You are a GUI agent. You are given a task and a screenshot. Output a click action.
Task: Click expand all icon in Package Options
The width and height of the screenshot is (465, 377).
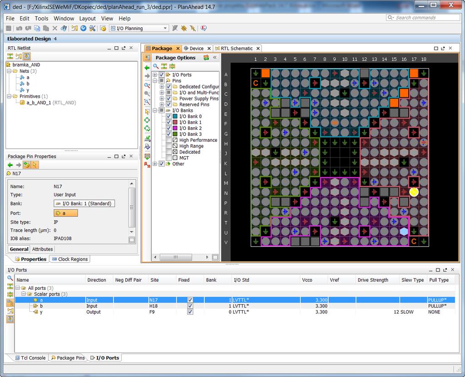pos(172,66)
